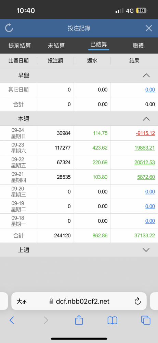This screenshot has width=158, height=343.
Task: Open the 贈禮 tab
Action: [x=138, y=46]
